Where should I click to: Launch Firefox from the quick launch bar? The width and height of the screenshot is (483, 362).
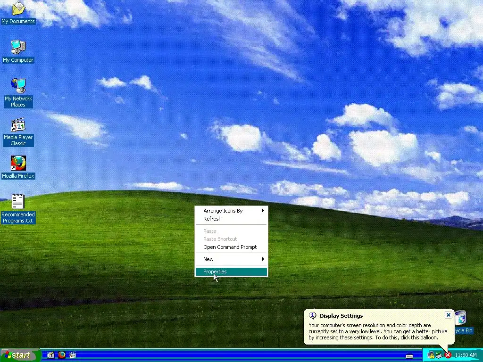pyautogui.click(x=62, y=355)
